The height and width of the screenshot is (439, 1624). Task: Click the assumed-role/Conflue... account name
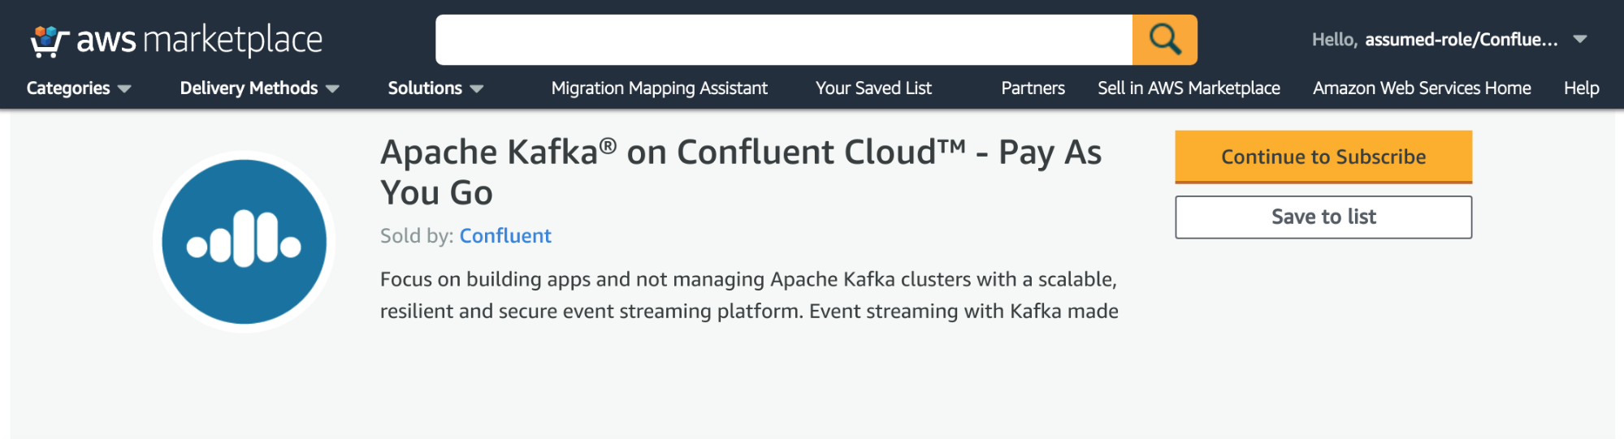[1461, 39]
